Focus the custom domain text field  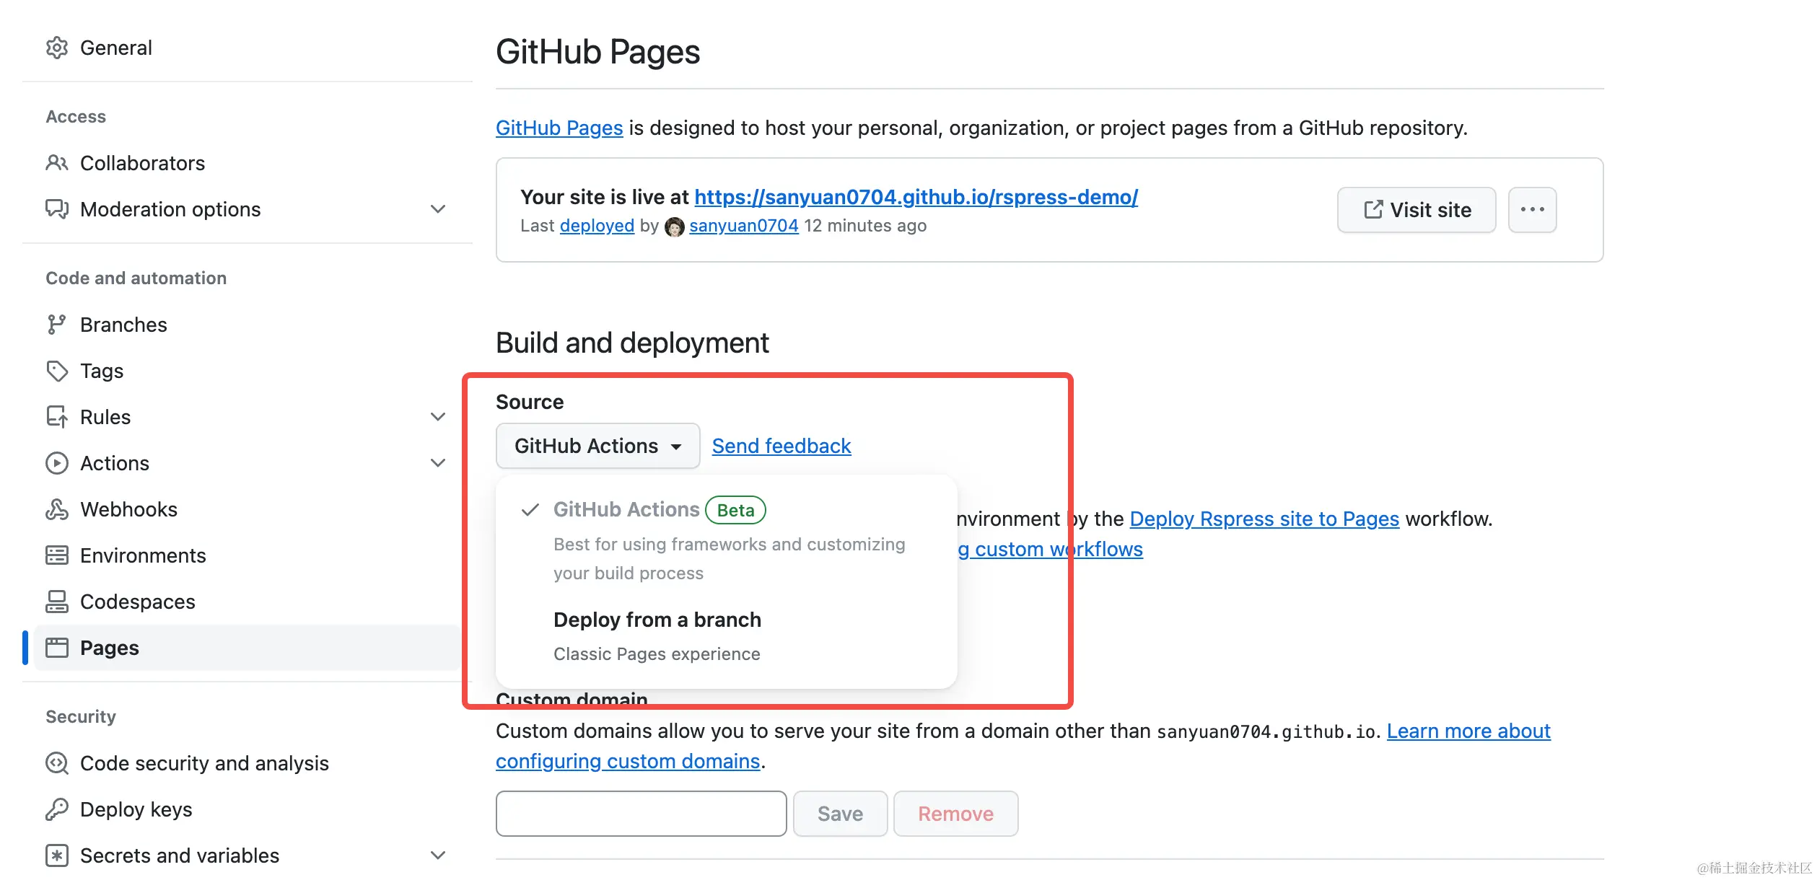pyautogui.click(x=641, y=814)
